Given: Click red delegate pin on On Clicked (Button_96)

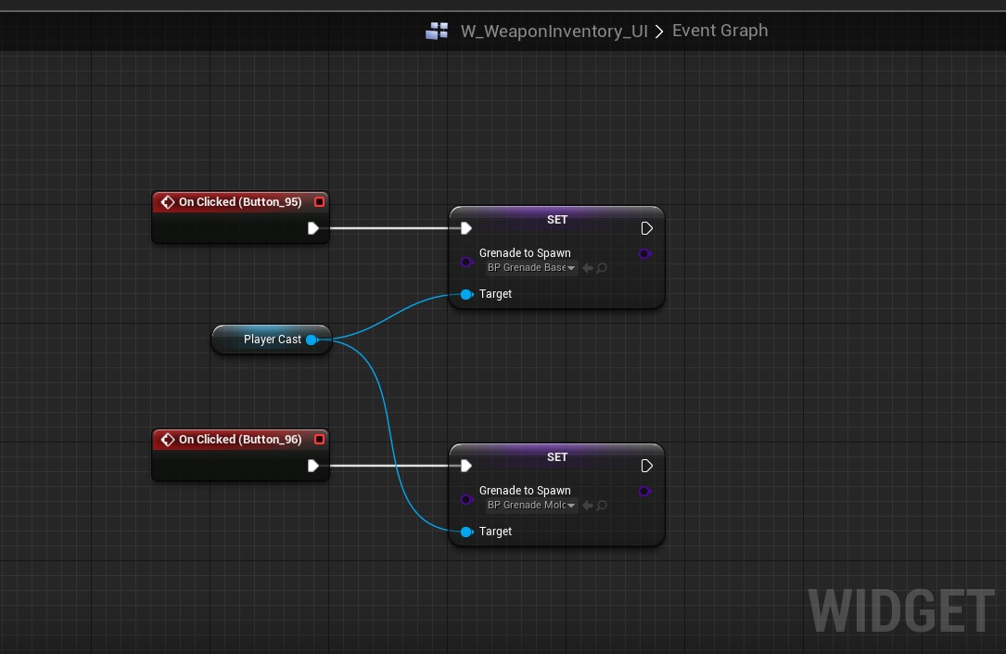Looking at the screenshot, I should click(x=319, y=440).
